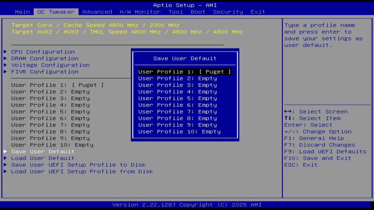Click the Version 2.22.1287 copyright footer
The width and height of the screenshot is (374, 210).
pos(187,205)
